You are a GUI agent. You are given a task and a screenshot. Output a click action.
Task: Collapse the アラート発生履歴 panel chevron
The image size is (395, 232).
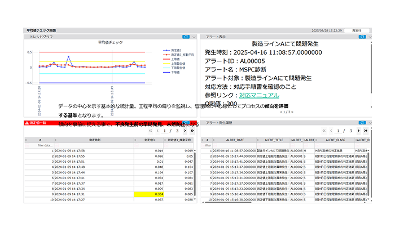[x=368, y=122]
